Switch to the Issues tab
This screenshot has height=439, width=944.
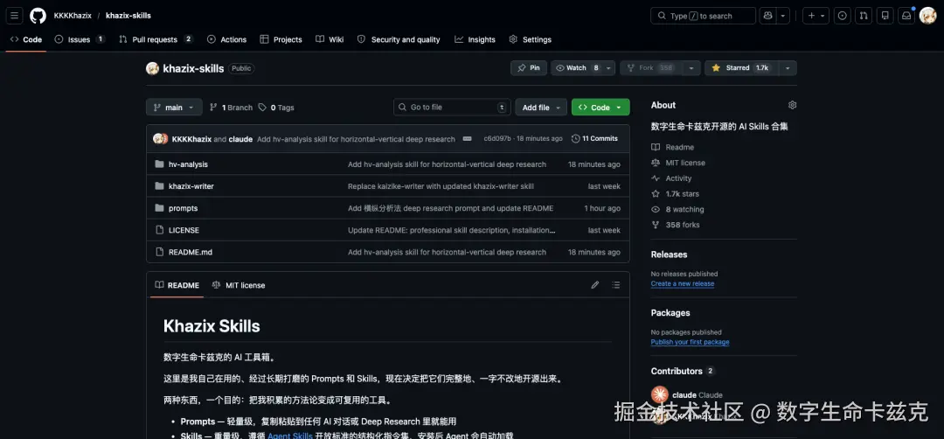click(80, 39)
